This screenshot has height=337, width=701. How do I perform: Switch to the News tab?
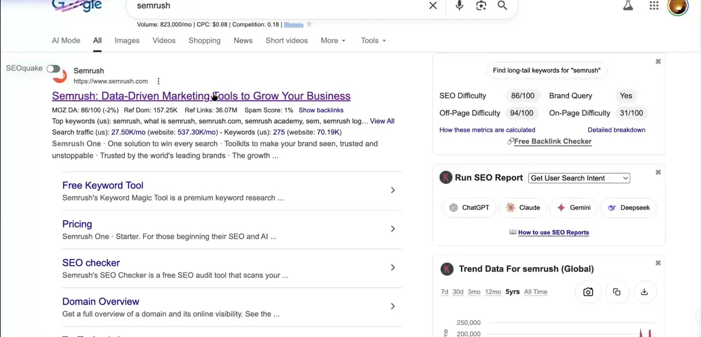[x=243, y=40]
